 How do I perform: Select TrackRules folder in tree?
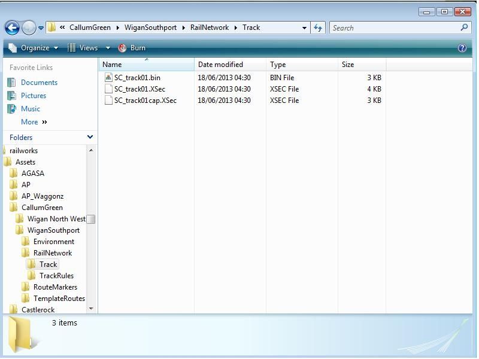56,276
